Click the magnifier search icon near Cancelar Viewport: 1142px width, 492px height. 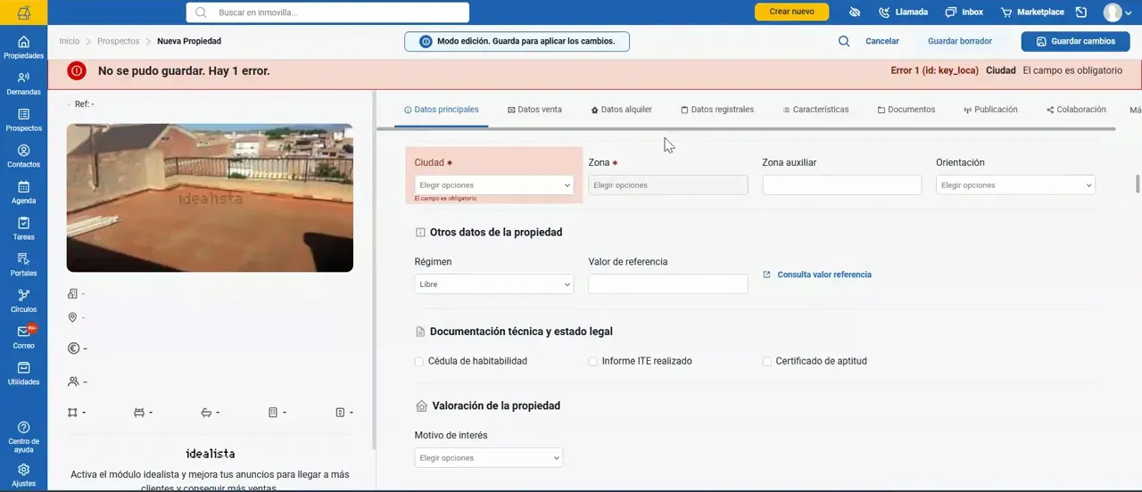[844, 41]
